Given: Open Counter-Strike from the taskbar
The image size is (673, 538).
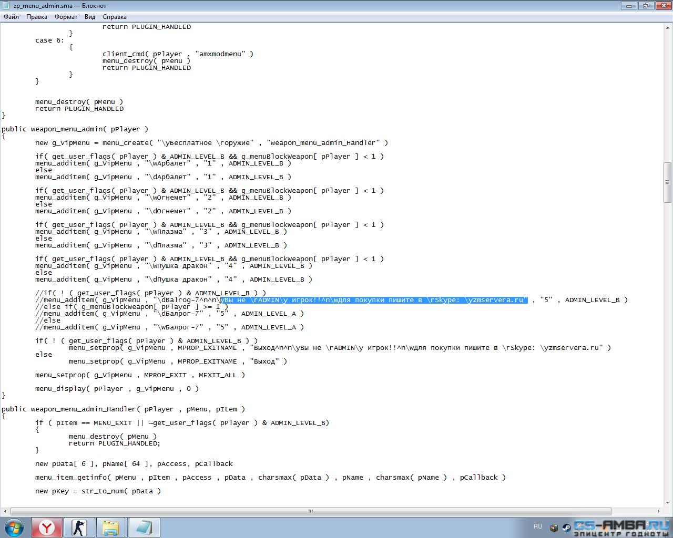Looking at the screenshot, I should 79,527.
